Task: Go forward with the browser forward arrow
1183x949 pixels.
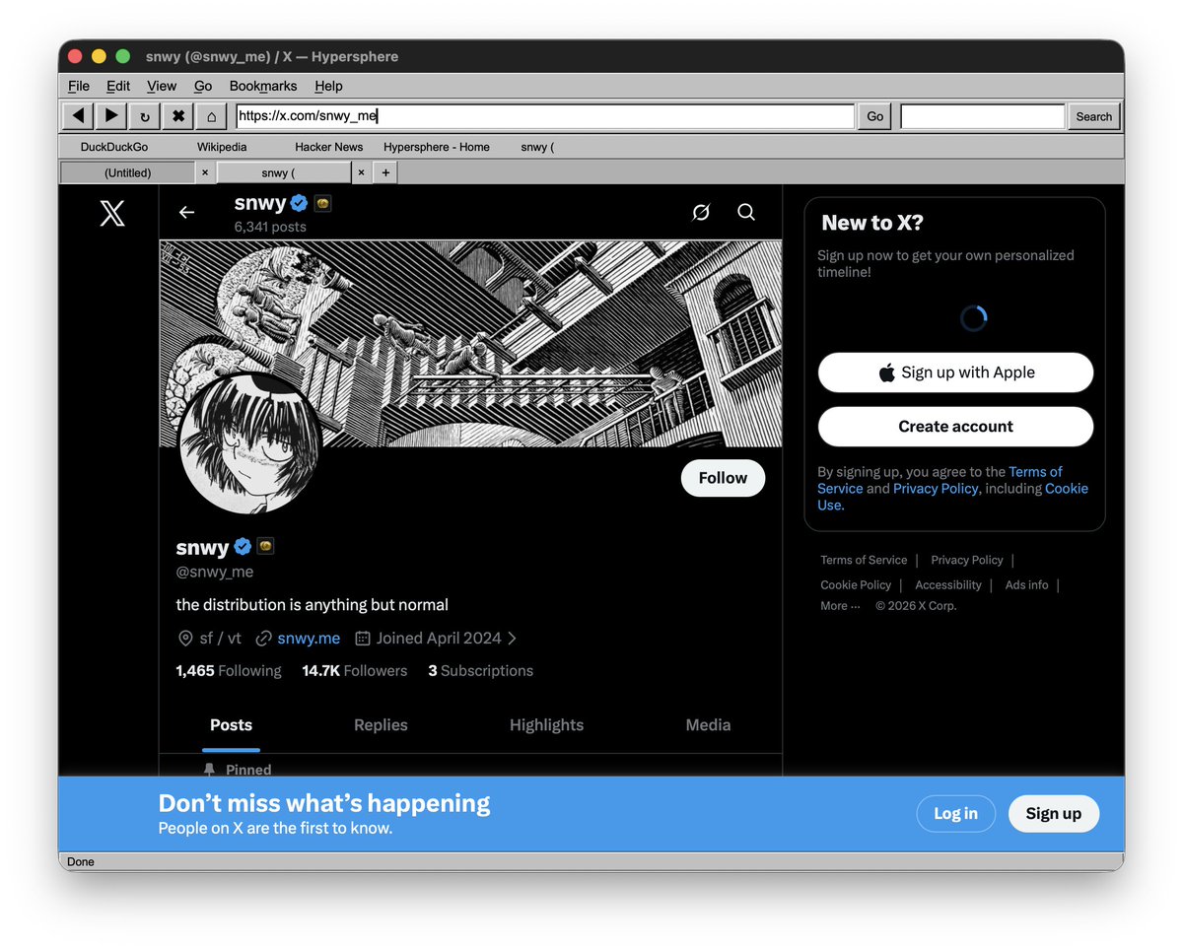Action: 110,116
